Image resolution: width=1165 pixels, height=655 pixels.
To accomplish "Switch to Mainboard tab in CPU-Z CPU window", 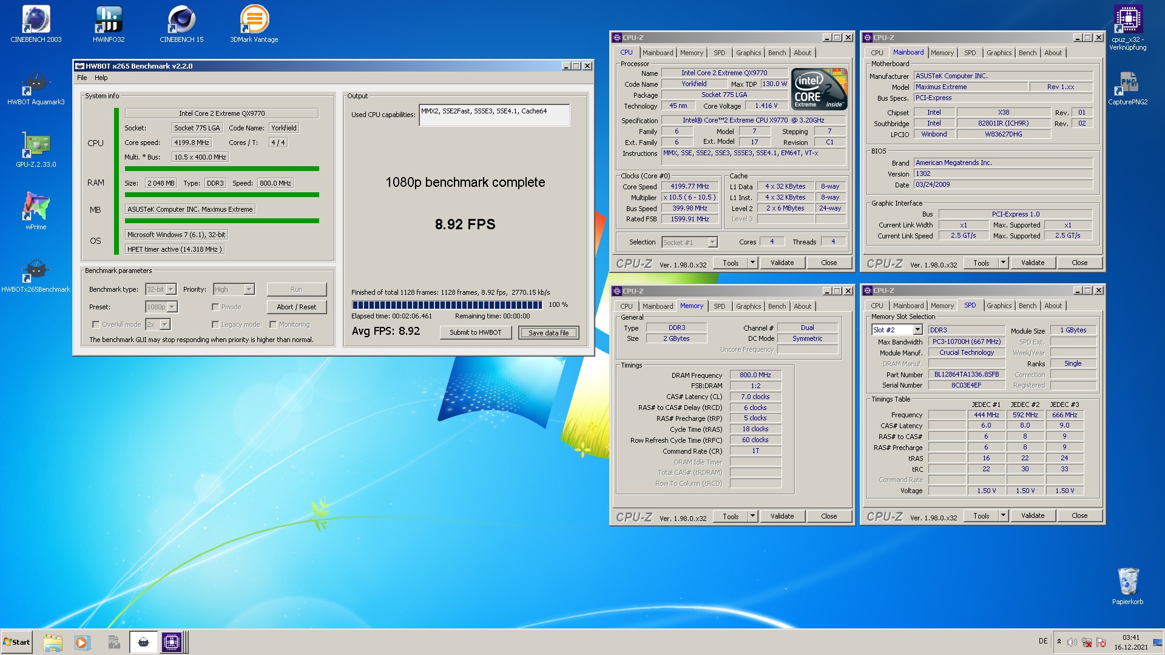I will [658, 53].
